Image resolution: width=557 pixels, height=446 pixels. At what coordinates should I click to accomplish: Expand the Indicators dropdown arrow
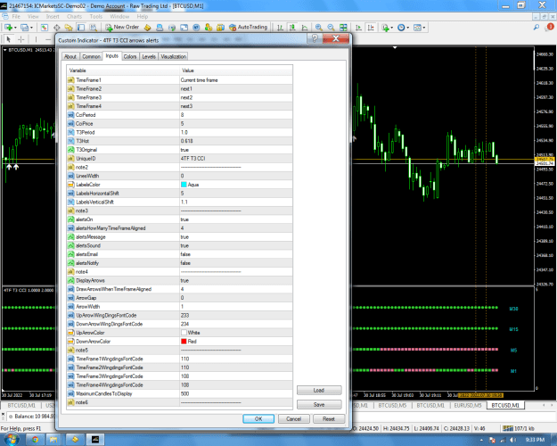[391, 28]
